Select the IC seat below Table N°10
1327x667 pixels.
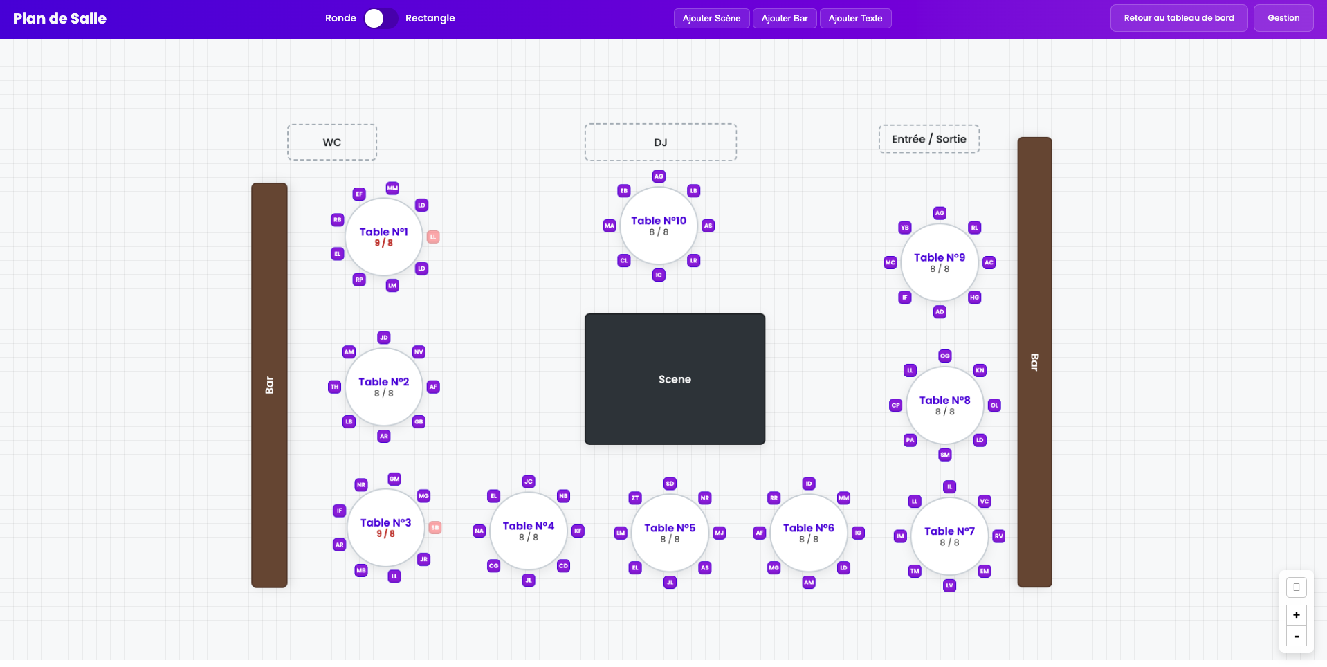(659, 275)
